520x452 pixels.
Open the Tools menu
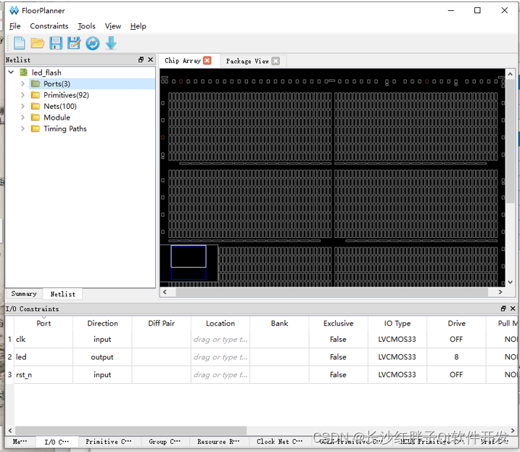click(x=86, y=26)
